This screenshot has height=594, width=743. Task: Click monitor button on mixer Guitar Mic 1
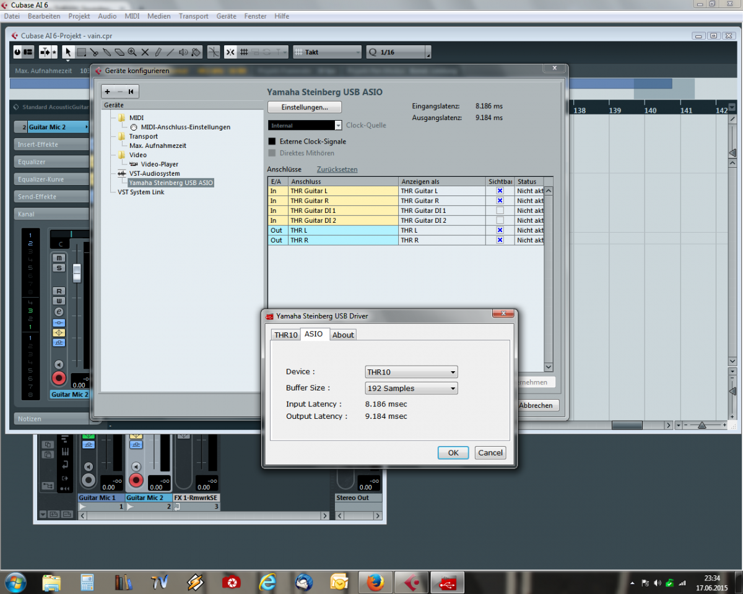coord(89,467)
